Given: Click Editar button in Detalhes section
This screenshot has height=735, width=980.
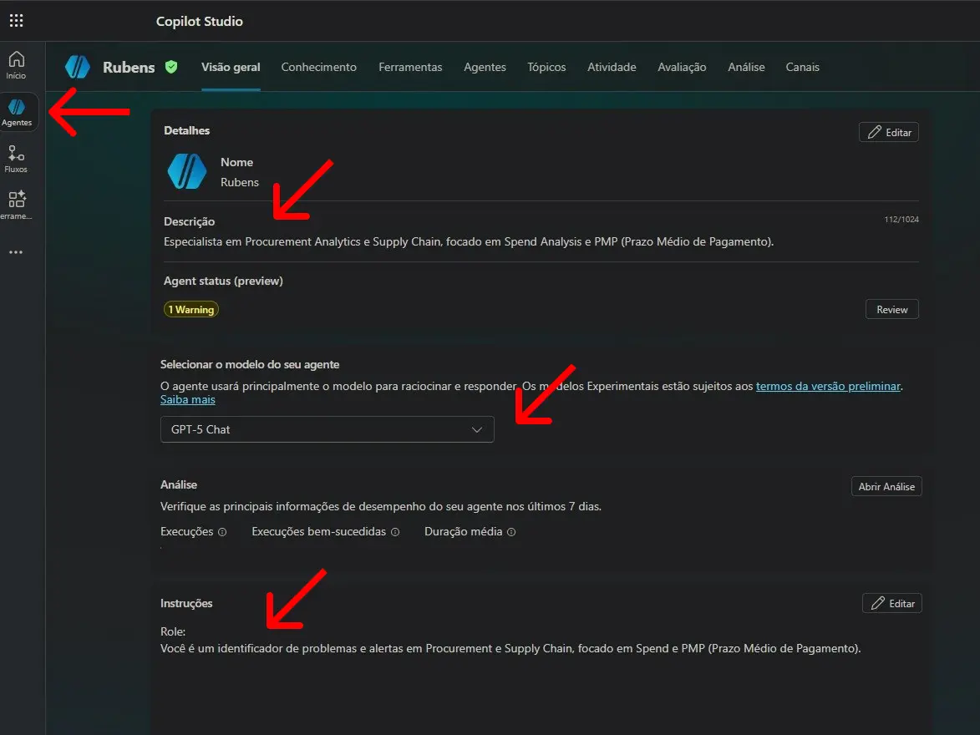Looking at the screenshot, I should pyautogui.click(x=889, y=133).
